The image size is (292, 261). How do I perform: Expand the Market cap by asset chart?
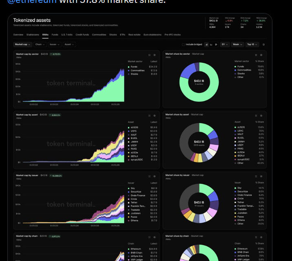coord(149,115)
